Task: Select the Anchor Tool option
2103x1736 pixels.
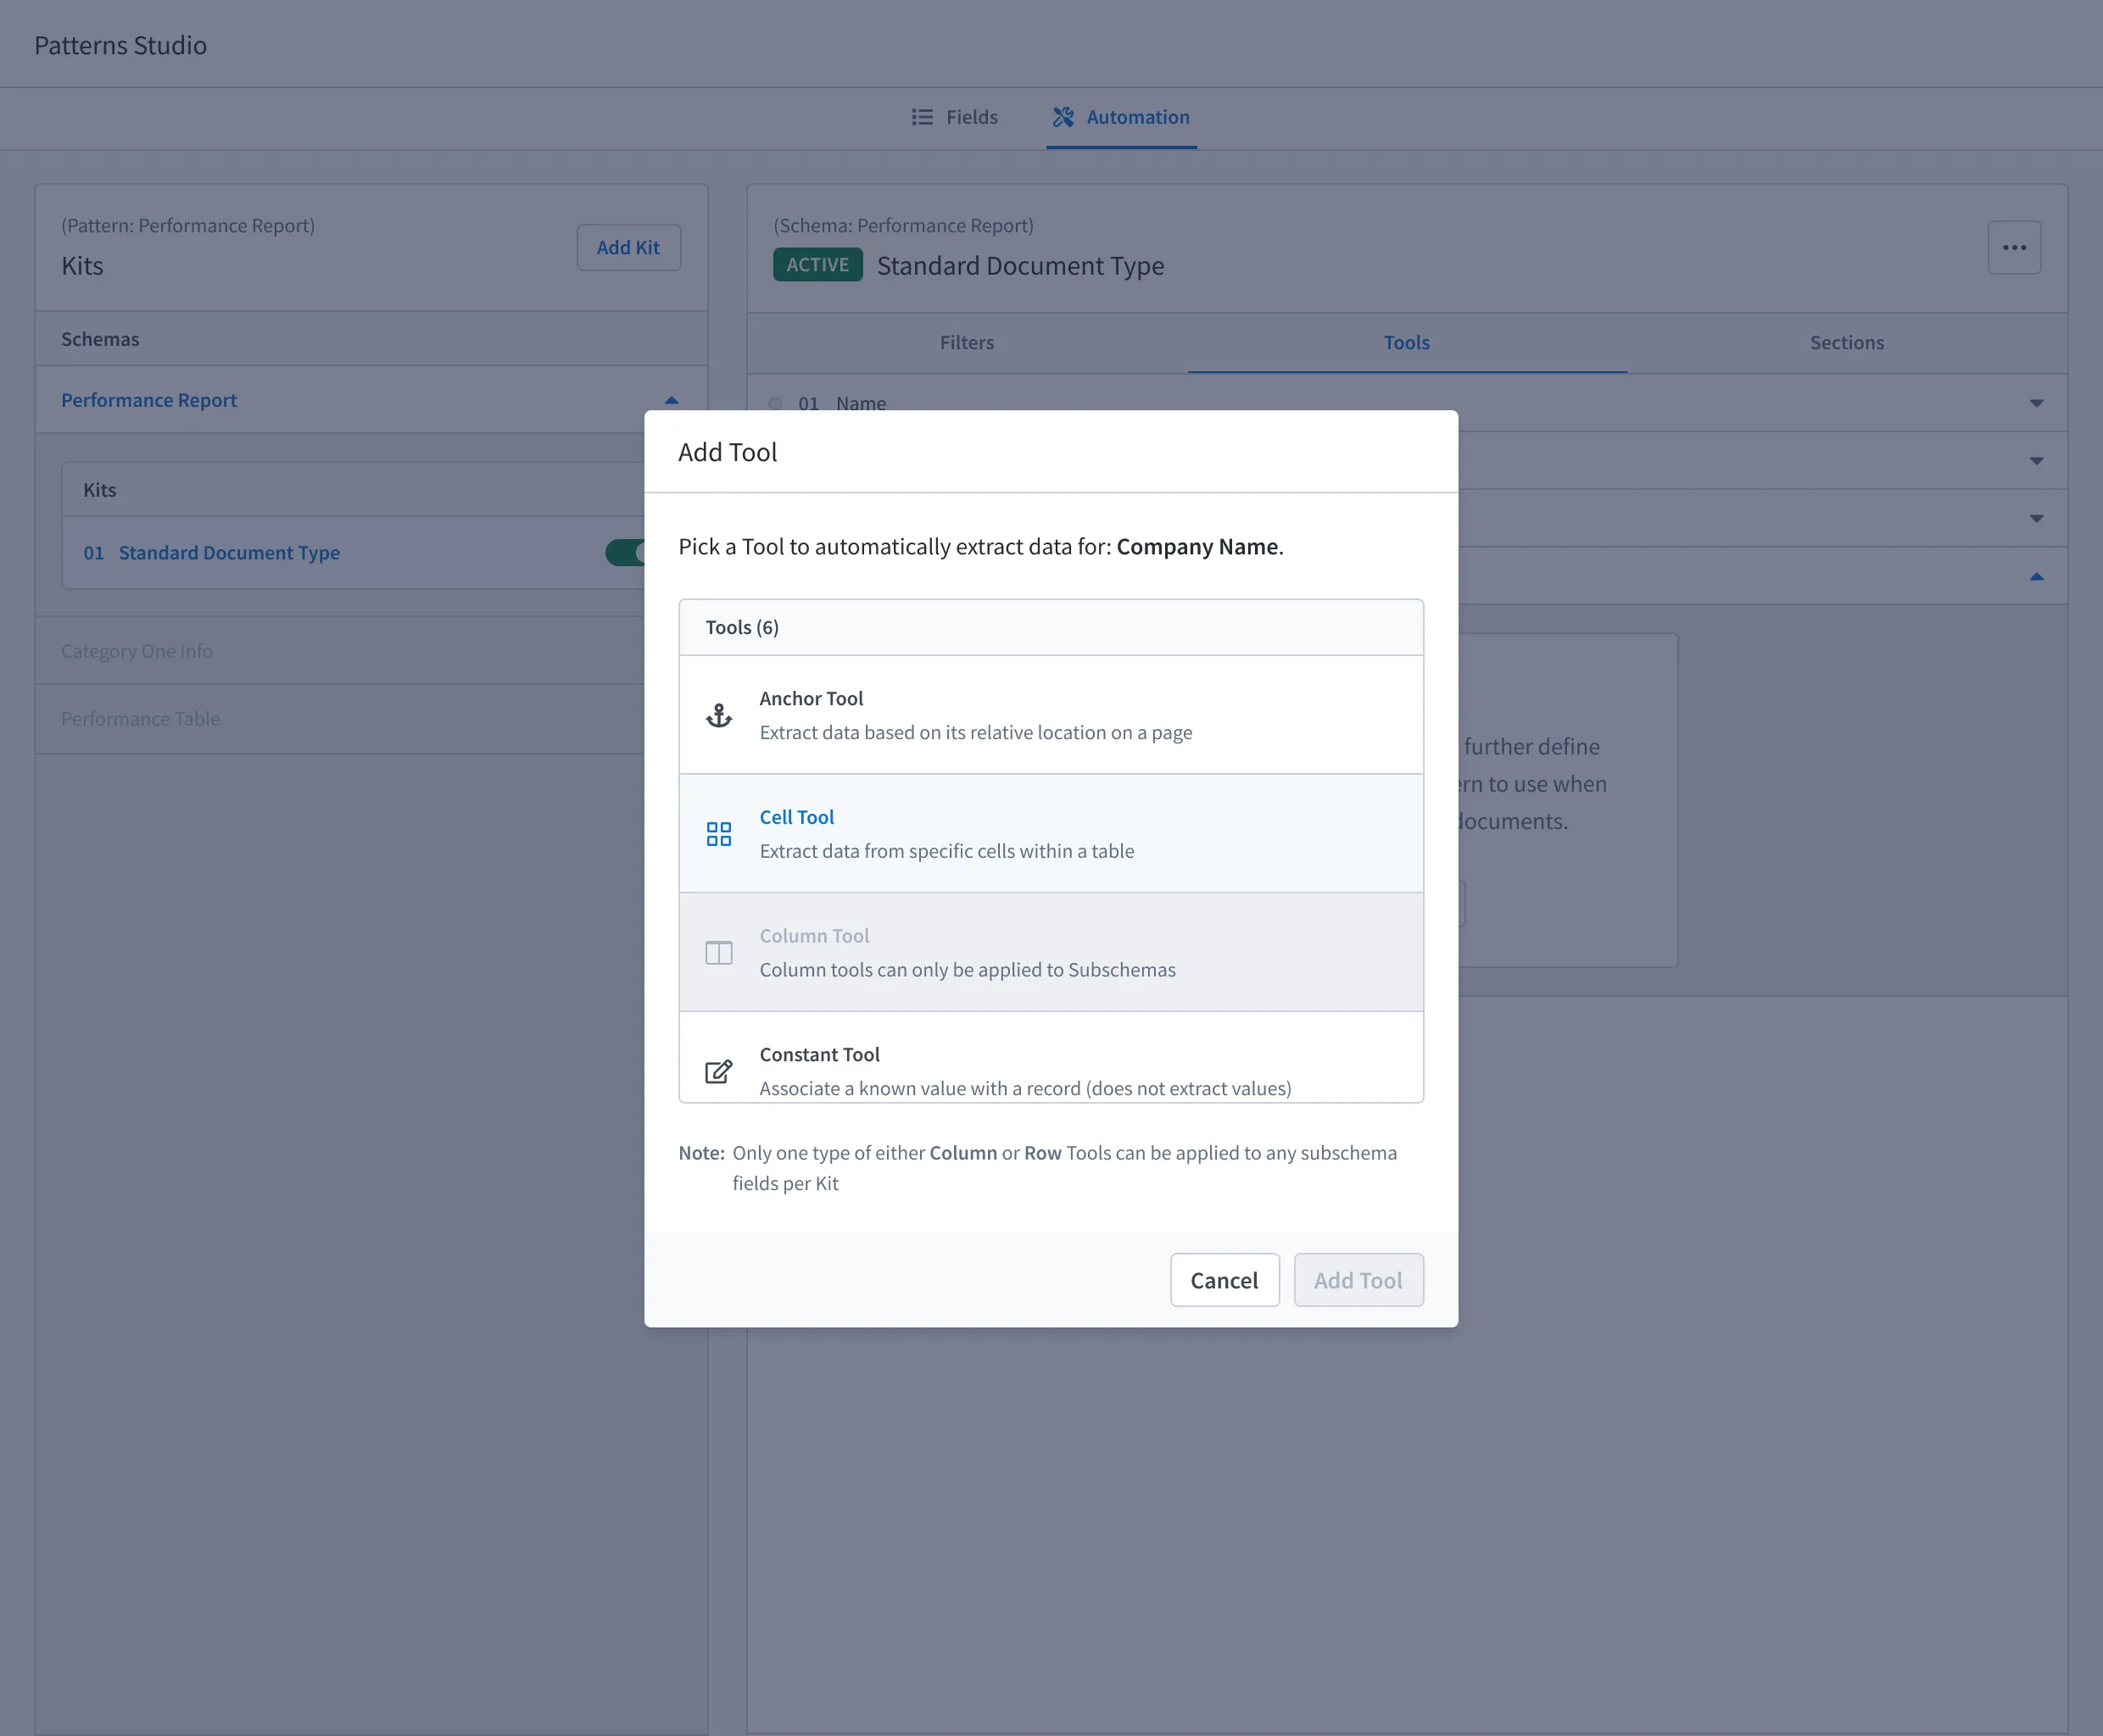Action: click(1051, 715)
